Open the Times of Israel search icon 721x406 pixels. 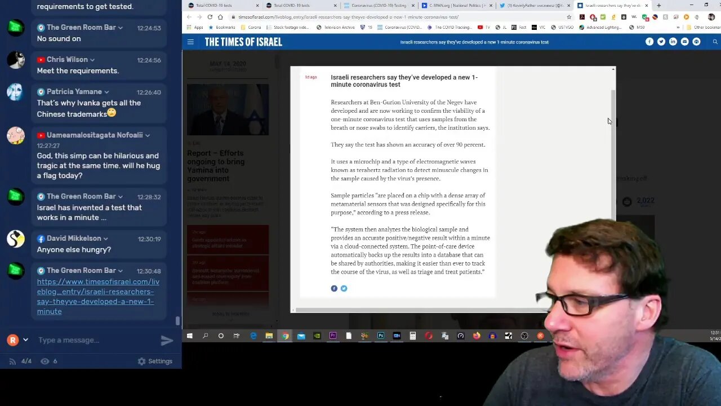715,42
